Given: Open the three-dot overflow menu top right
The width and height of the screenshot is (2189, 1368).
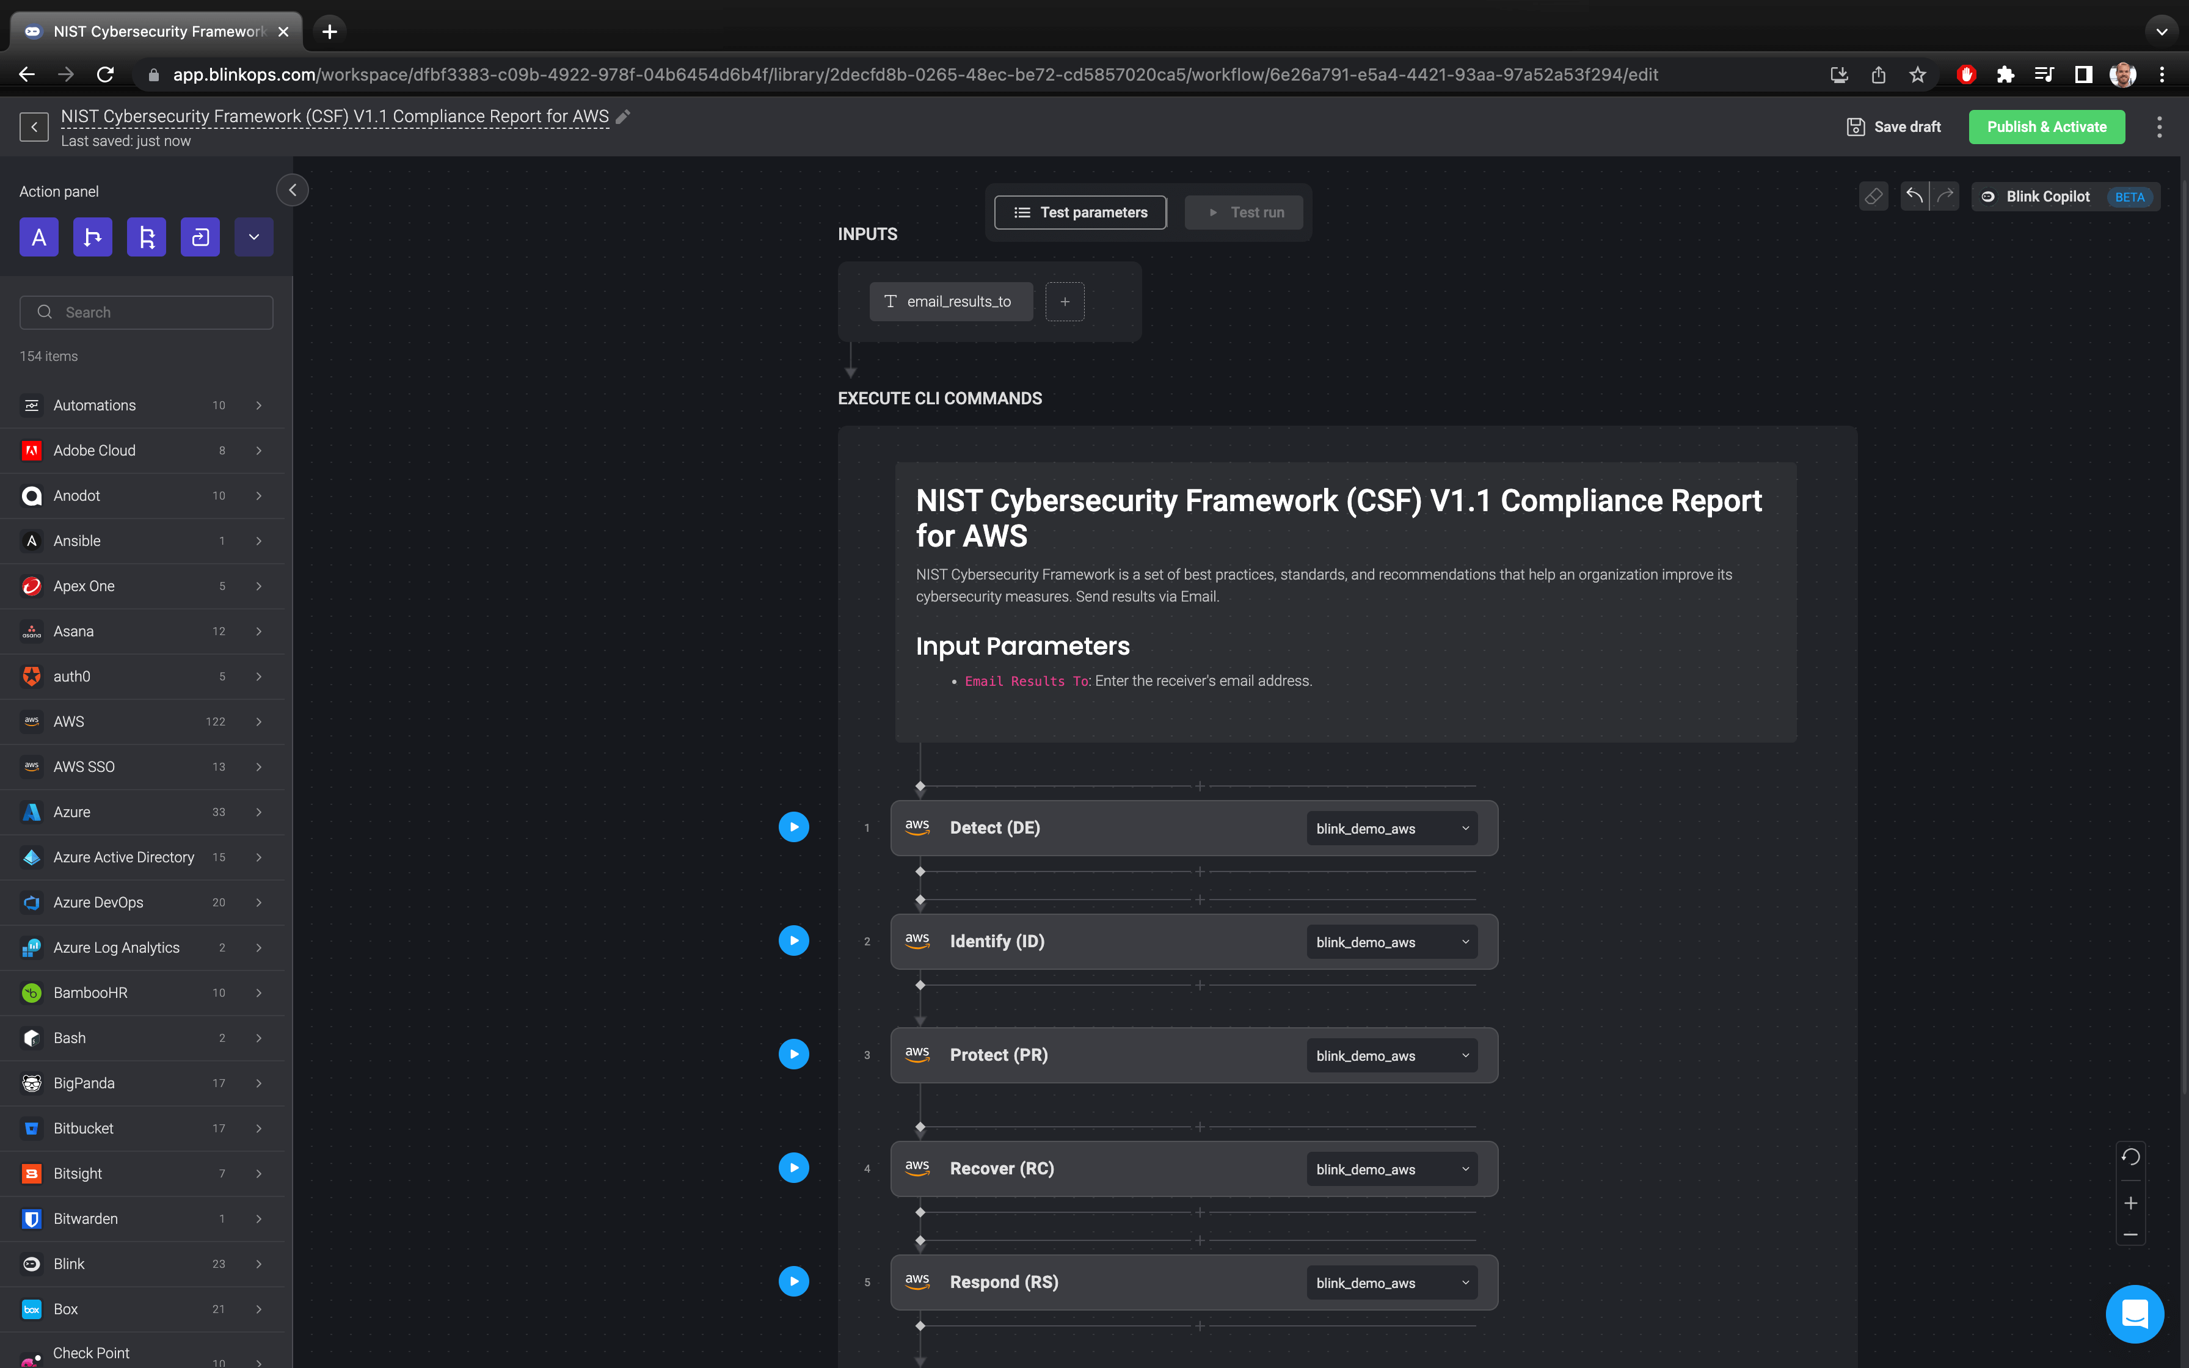Looking at the screenshot, I should pyautogui.click(x=2159, y=126).
